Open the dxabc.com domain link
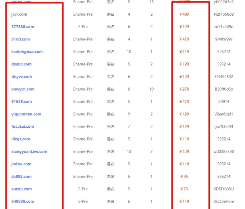 (x=22, y=64)
